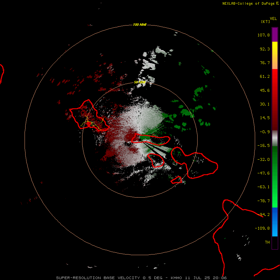Screen dimensions: 280x280
Task: Click the 76.7 scale value
Action: (265, 63)
